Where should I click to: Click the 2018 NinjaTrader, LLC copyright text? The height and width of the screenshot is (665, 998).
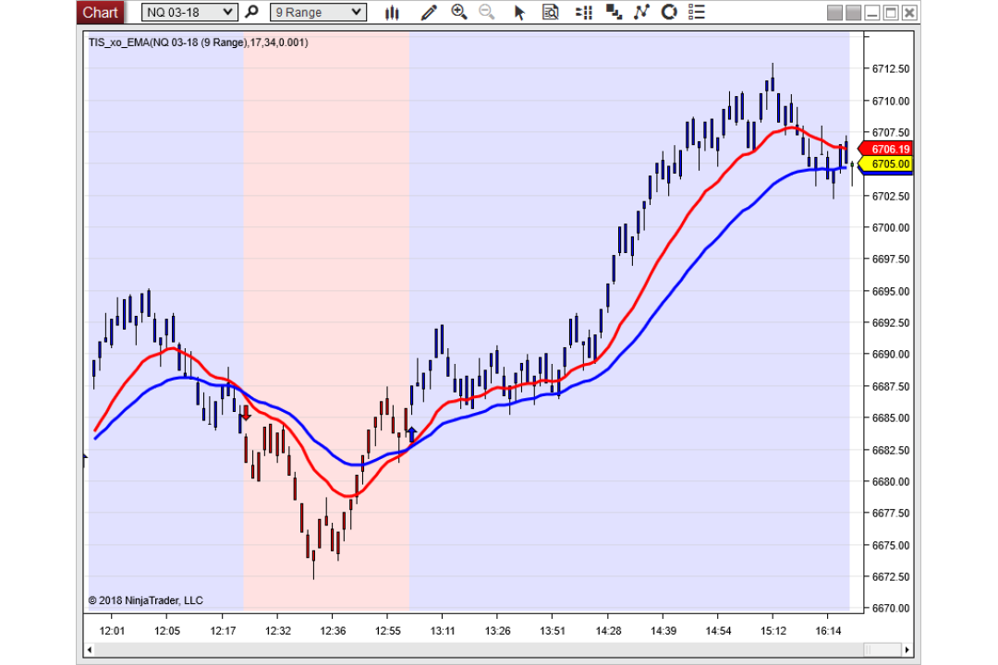(146, 600)
